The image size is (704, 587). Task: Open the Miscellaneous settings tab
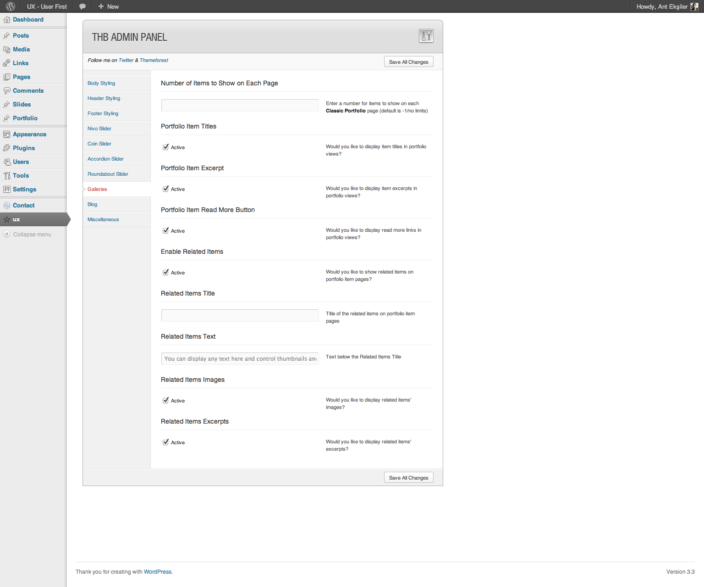pos(103,220)
